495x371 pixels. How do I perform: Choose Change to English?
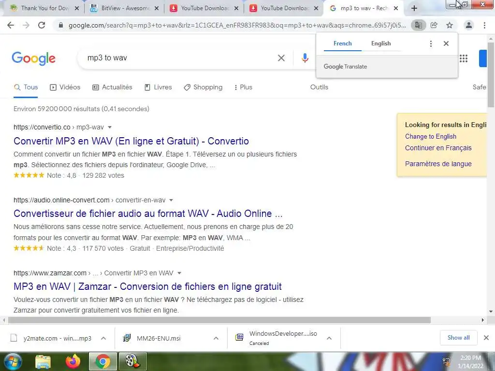[431, 137]
